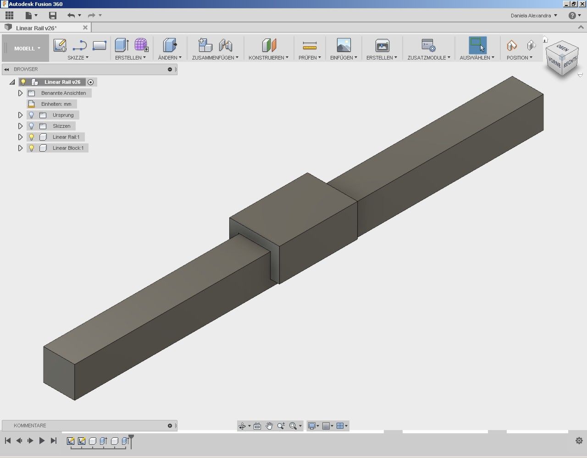587x458 pixels.
Task: Activate the window selection tool icon
Action: tap(477, 45)
